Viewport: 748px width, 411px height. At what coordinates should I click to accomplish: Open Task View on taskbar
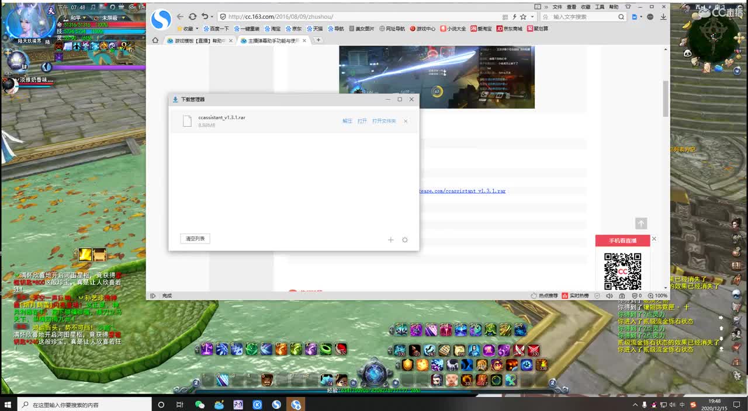180,405
